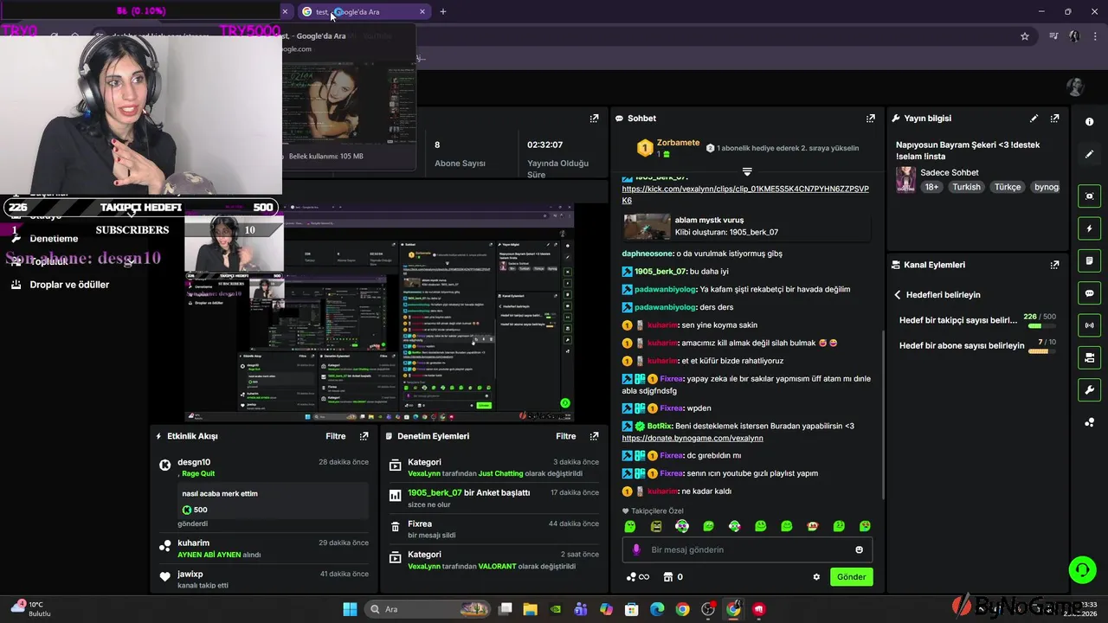The height and width of the screenshot is (623, 1108).
Task: Click the Sadece Sohbet category thumbnail
Action: pyautogui.click(x=905, y=179)
